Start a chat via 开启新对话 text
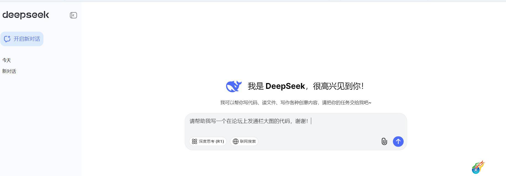The width and height of the screenshot is (506, 176). pos(27,39)
